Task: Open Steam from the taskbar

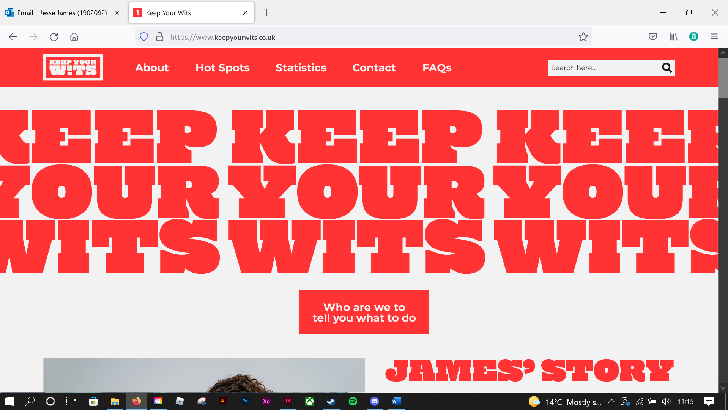Action: point(331,401)
